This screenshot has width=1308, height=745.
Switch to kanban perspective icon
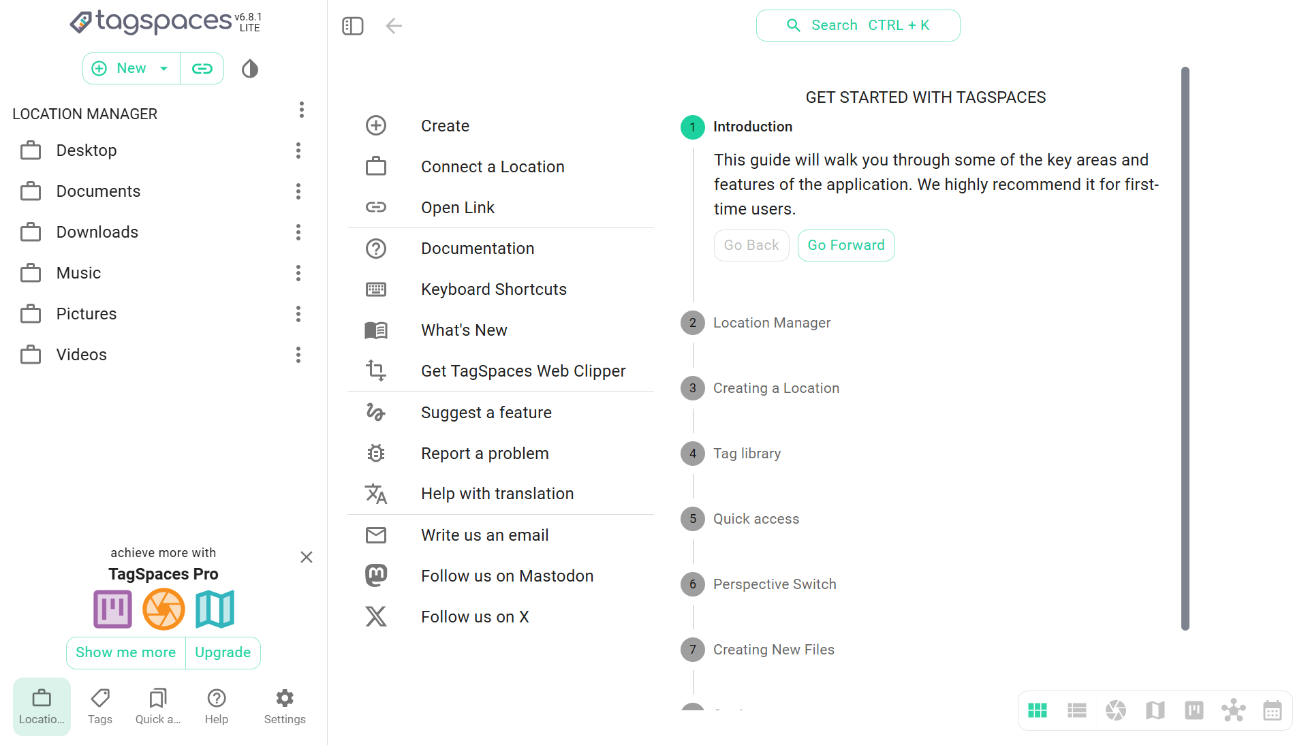1194,711
